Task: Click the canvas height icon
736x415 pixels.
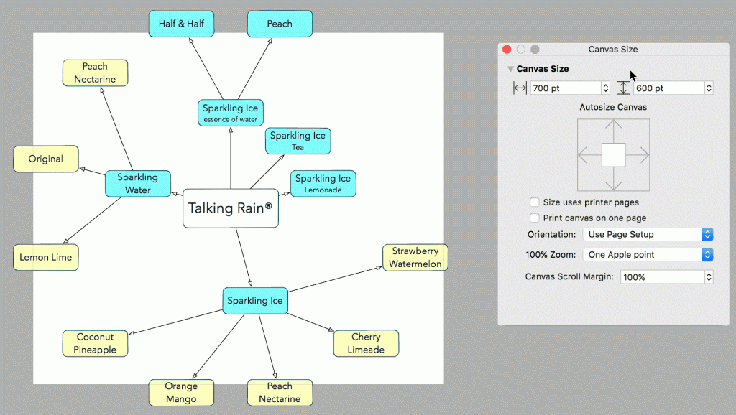Action: (623, 88)
